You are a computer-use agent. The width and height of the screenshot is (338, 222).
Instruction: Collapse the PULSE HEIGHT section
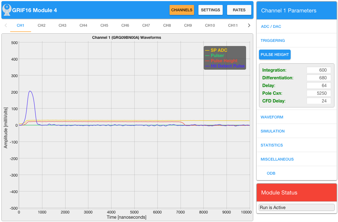coord(274,55)
